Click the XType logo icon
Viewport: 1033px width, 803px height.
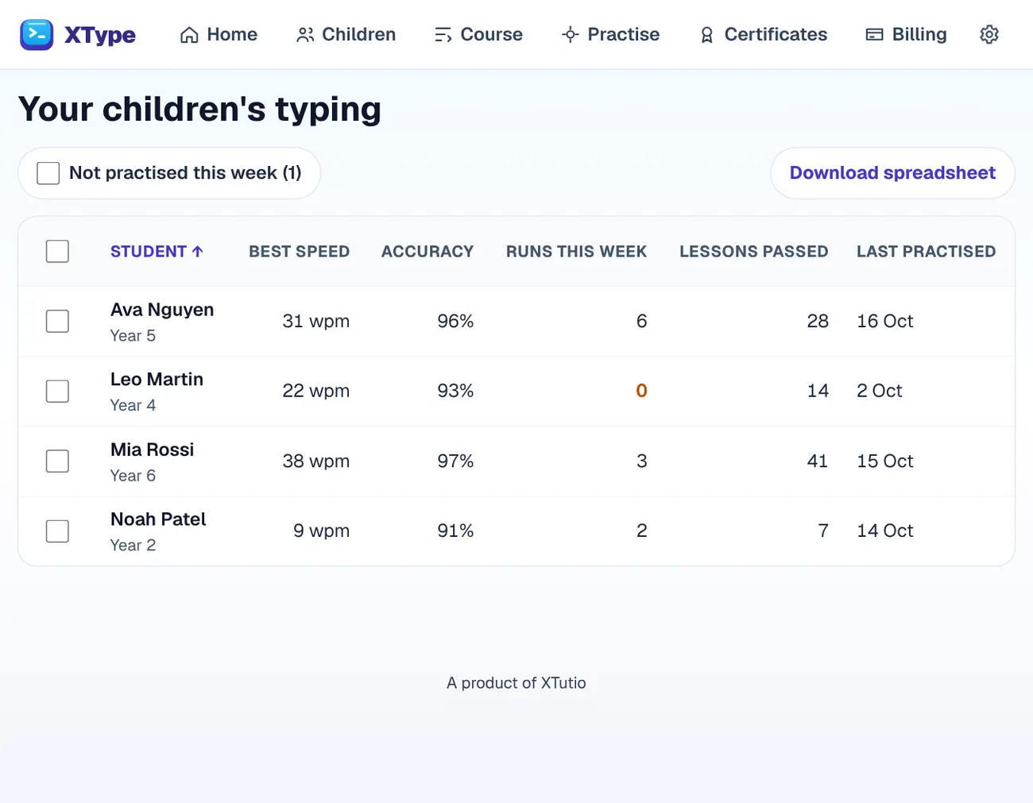(37, 34)
